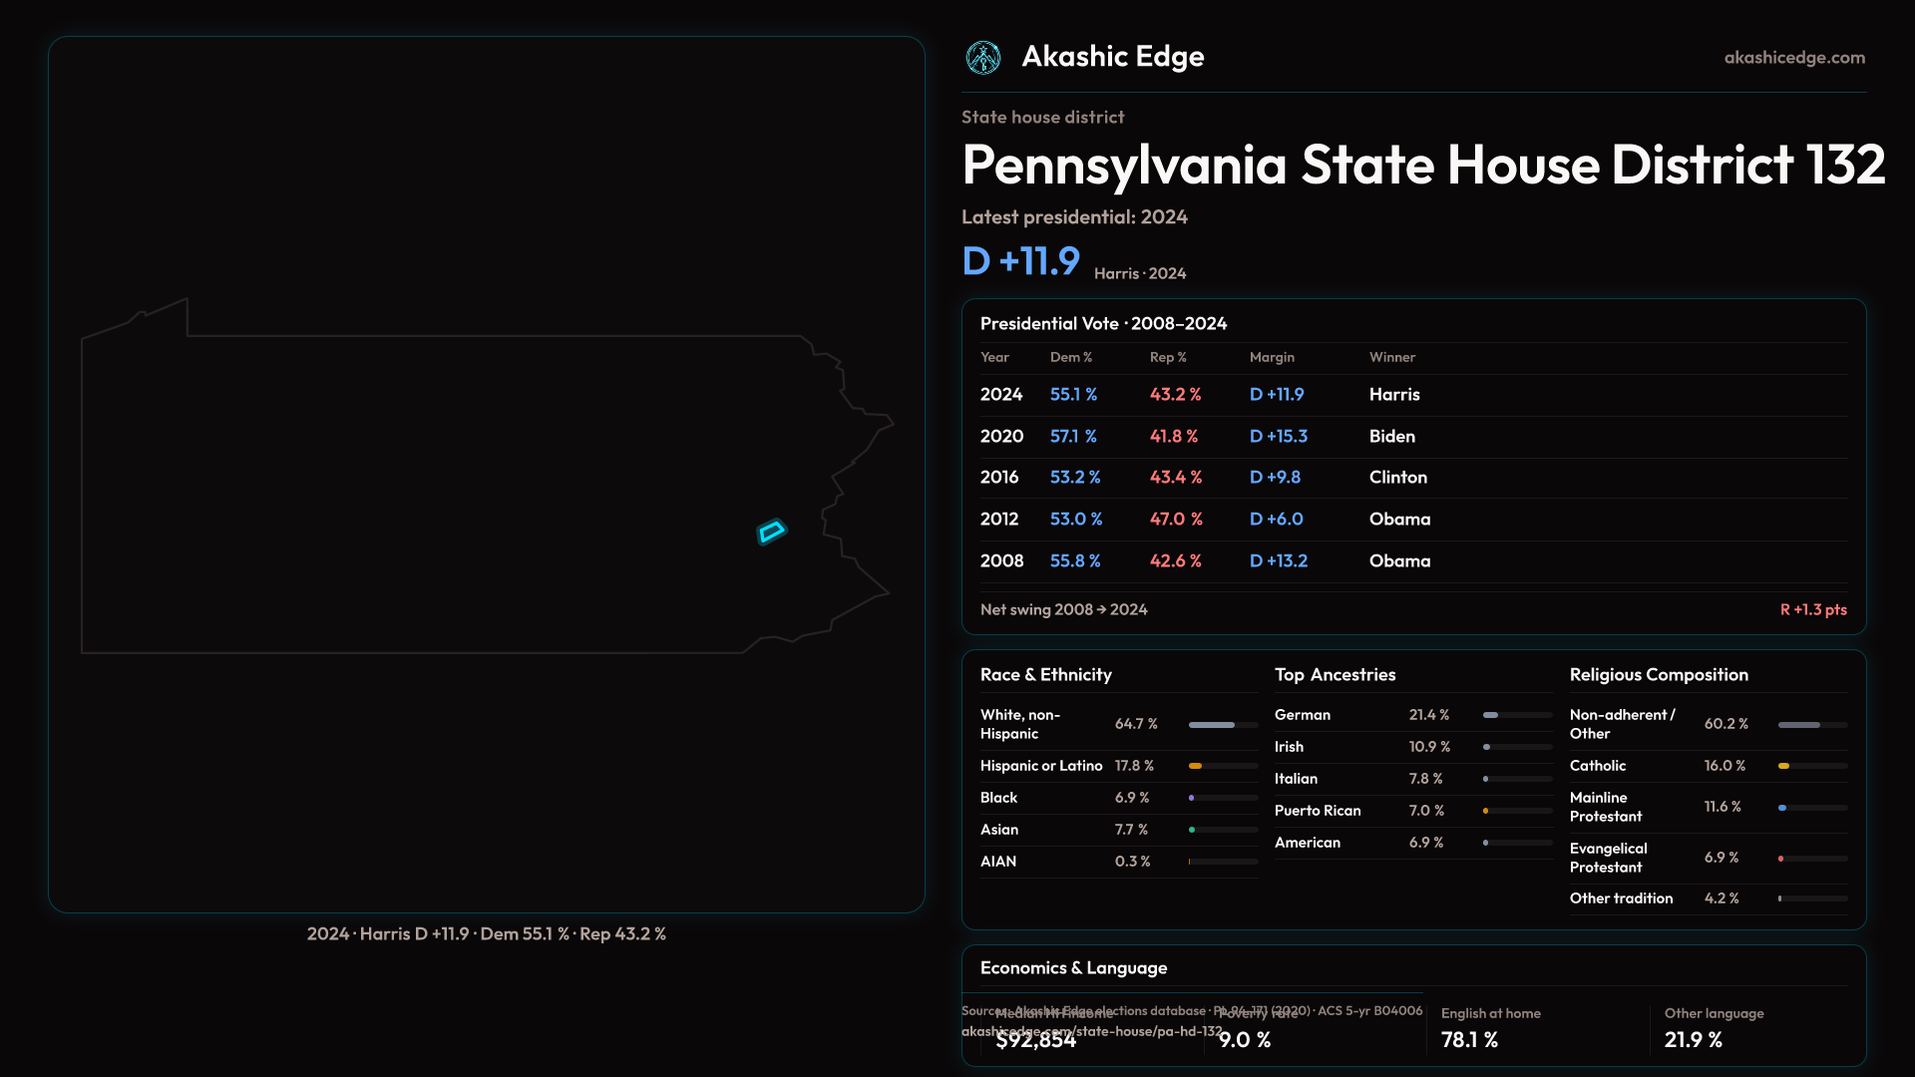Click the R +1.3 pts net swing value

click(x=1812, y=609)
